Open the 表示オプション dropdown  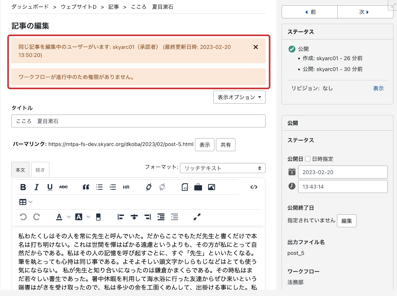pos(239,97)
